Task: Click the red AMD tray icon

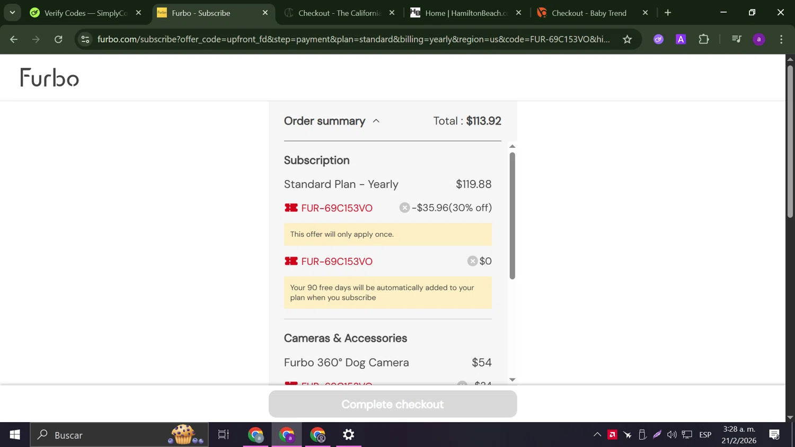Action: pyautogui.click(x=612, y=435)
